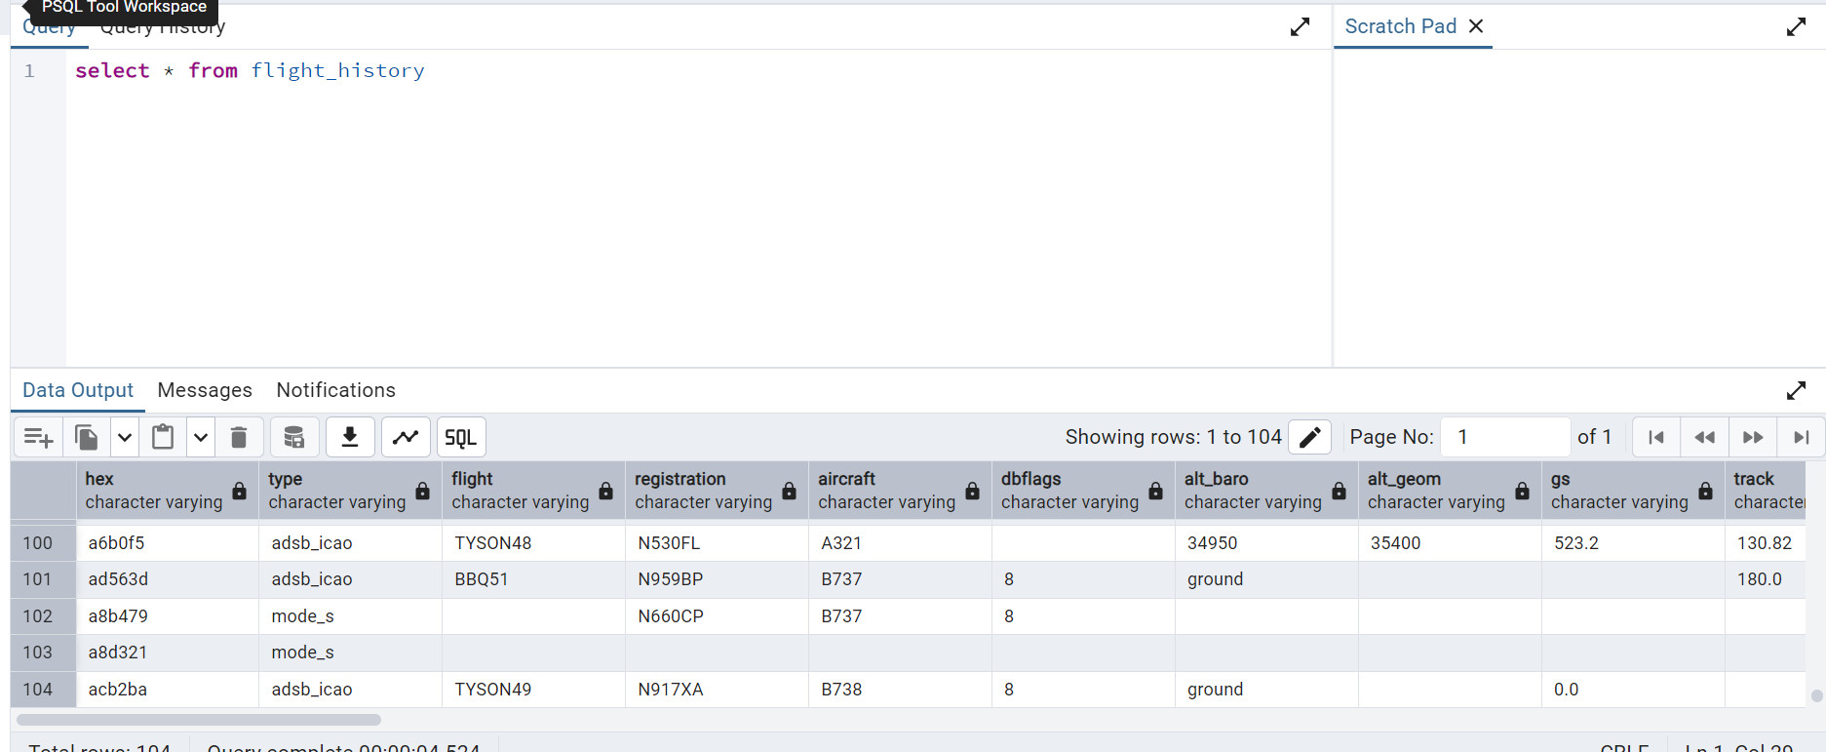
Task: Click the select-all corner cell of grid
Action: pos(44,491)
